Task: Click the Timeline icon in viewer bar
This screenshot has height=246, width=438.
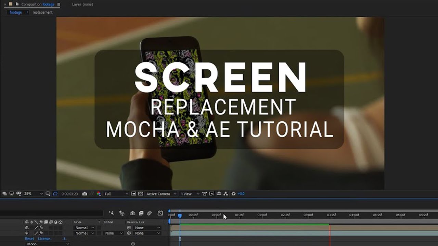Action: point(219,194)
